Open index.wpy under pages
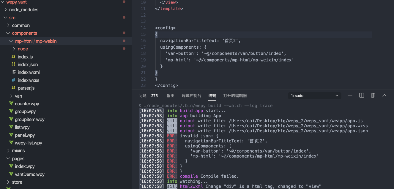 point(25,166)
